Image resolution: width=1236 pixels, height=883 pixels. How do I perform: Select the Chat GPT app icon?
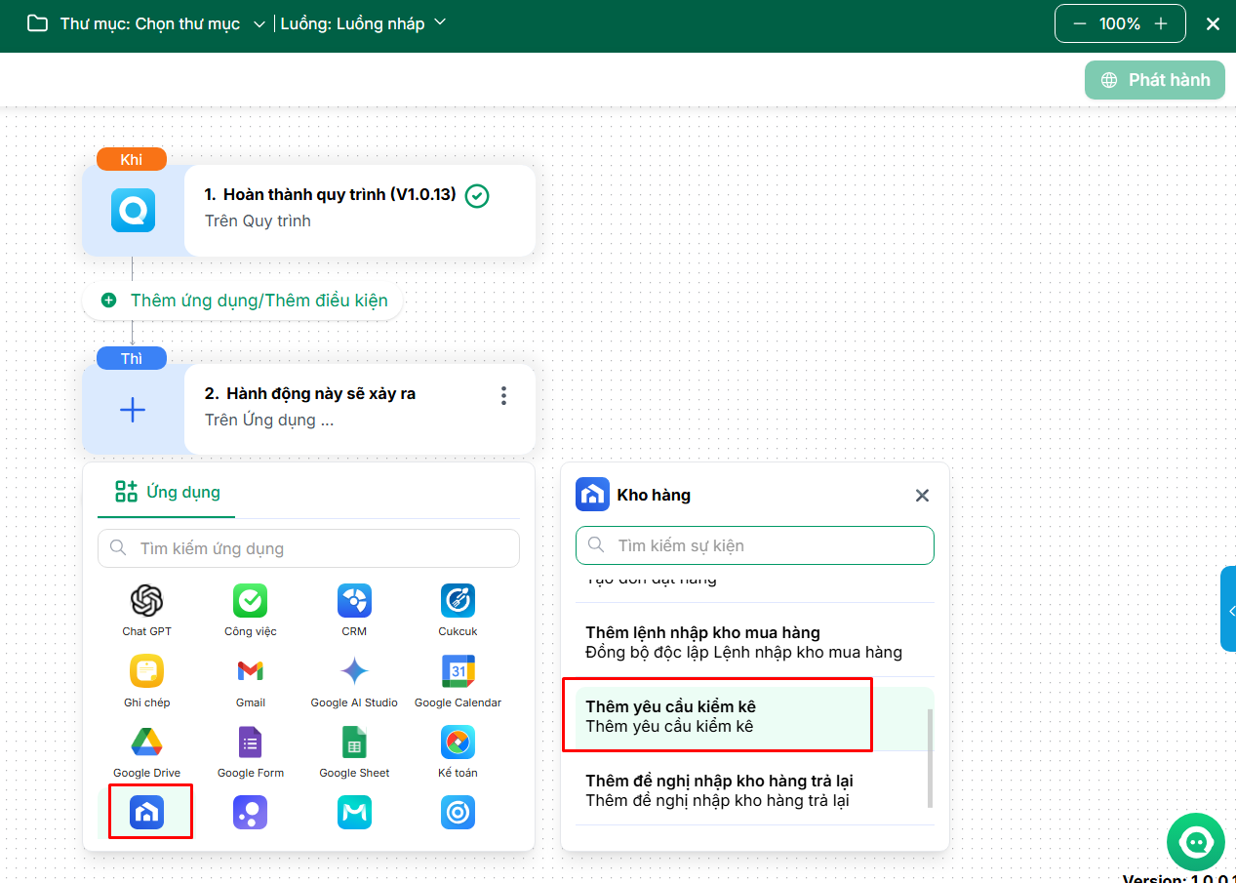pos(146,601)
